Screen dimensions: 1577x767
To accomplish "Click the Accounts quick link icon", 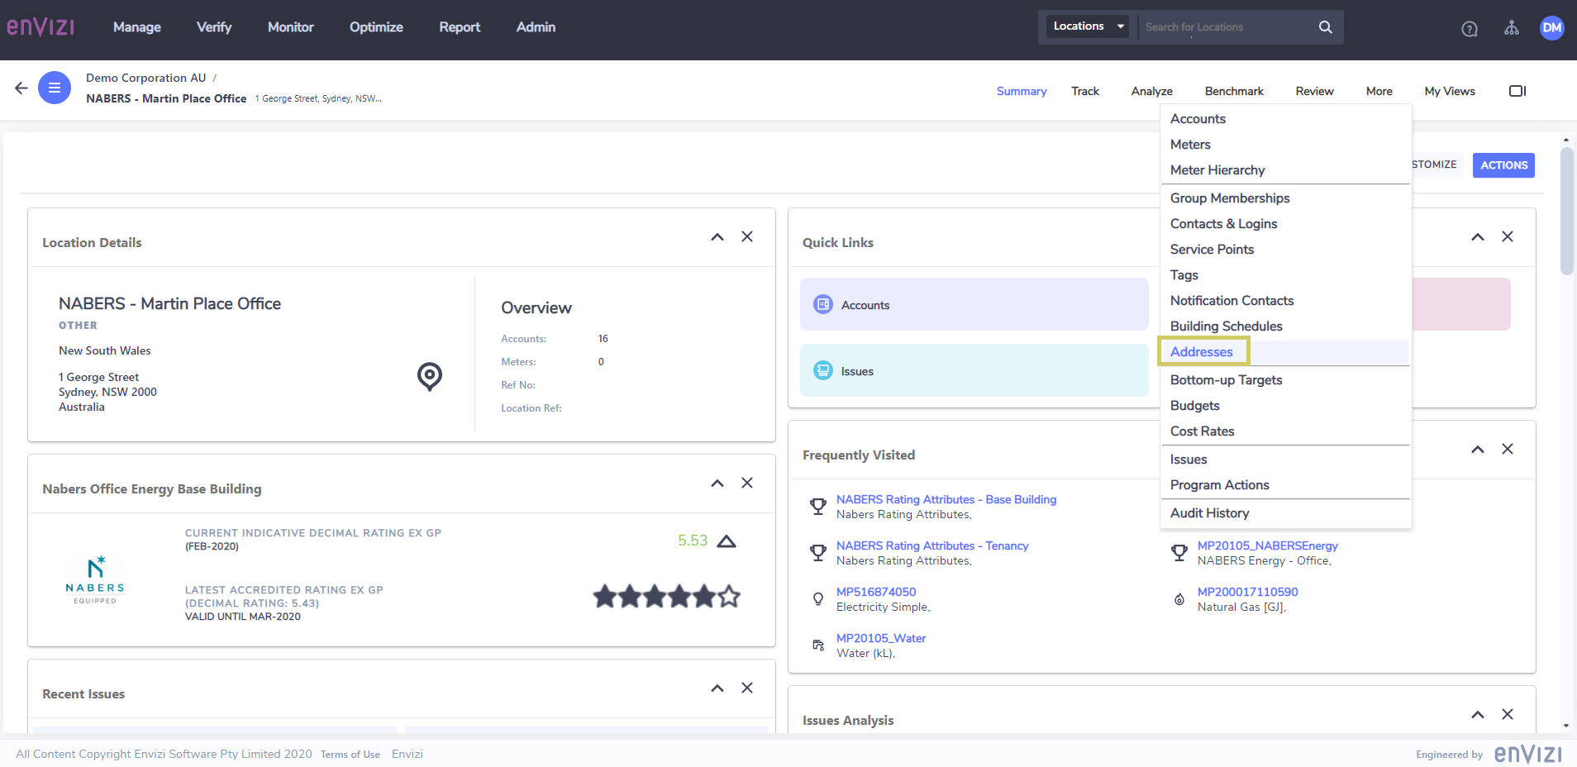I will click(823, 304).
